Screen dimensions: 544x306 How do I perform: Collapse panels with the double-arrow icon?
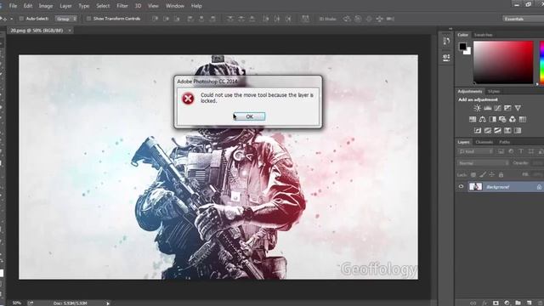pos(450,29)
